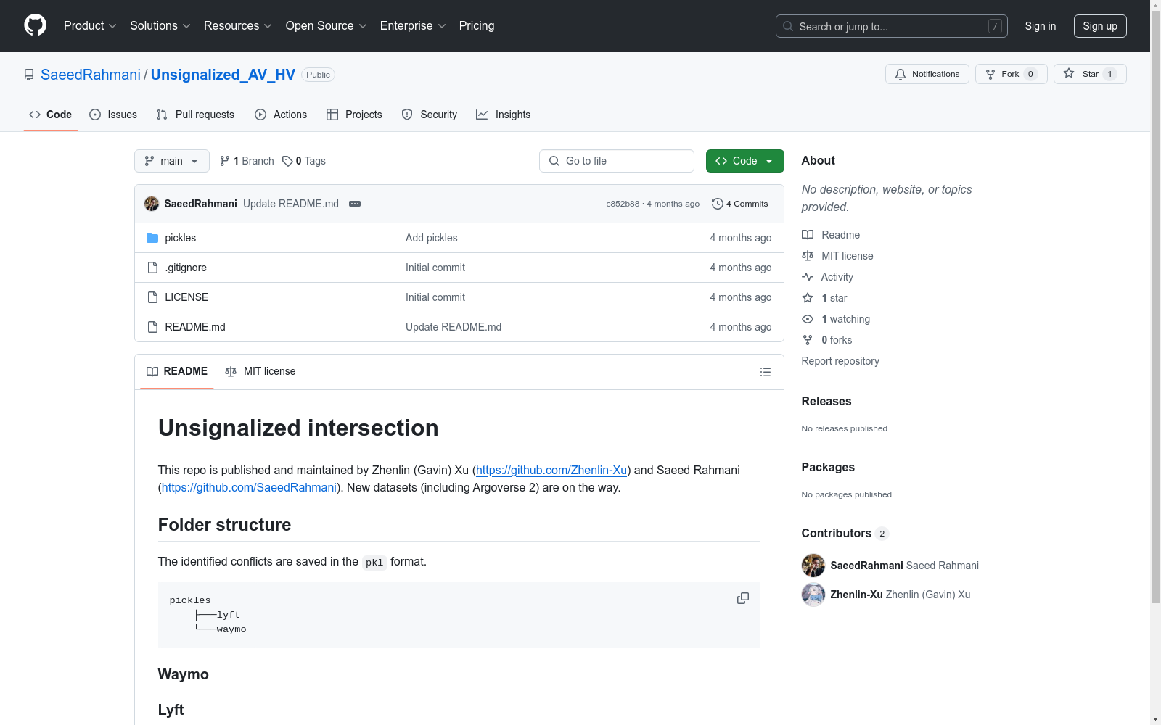Open the Contributors heading link
The image size is (1161, 725).
click(845, 533)
